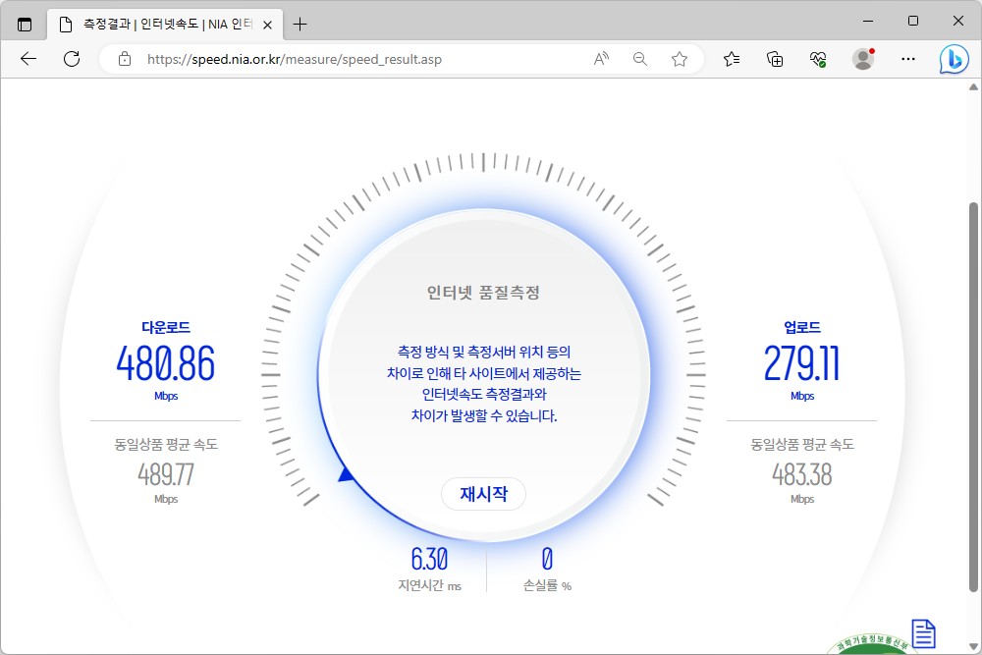Open the Bing chat sidebar icon
The image size is (982, 655).
tap(954, 60)
